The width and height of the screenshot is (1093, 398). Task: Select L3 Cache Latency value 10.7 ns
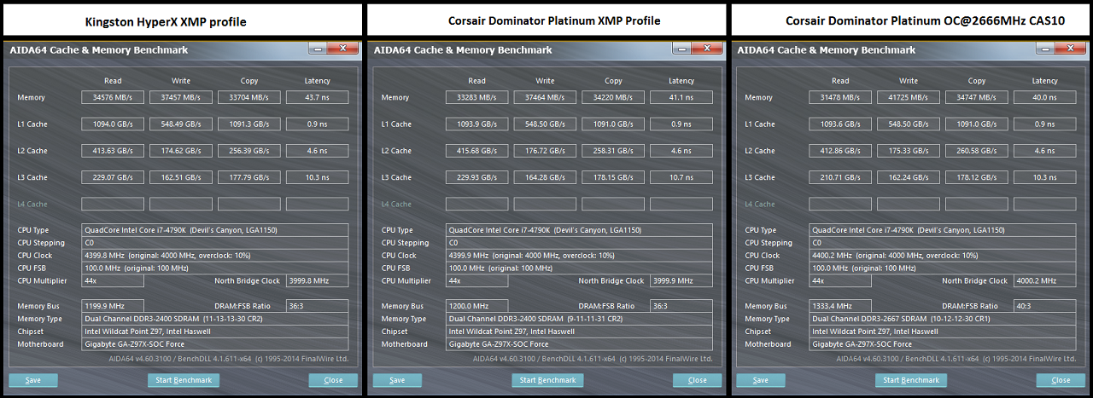(681, 177)
